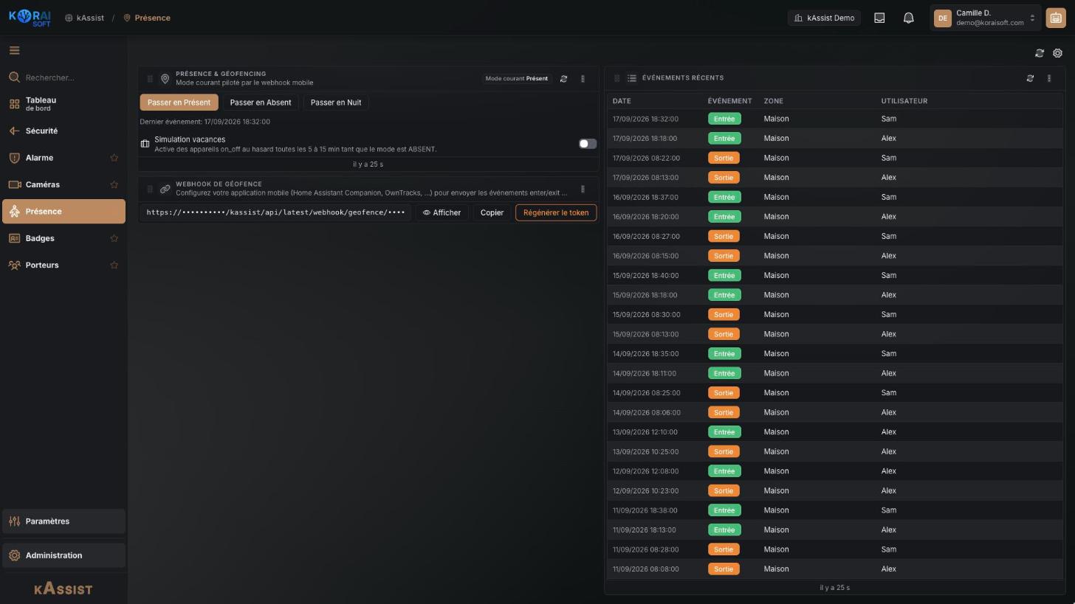Click Régénérer le token button
Image resolution: width=1075 pixels, height=604 pixels.
tap(556, 212)
